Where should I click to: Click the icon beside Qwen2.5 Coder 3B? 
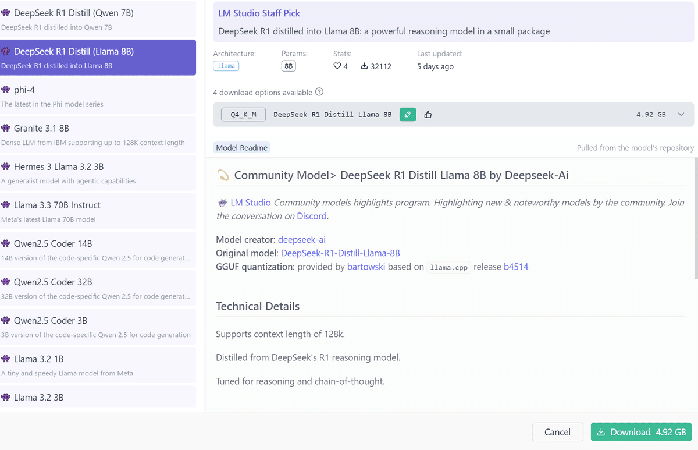(x=6, y=320)
